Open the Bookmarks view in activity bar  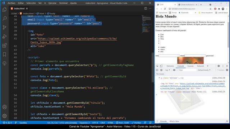tap(5, 54)
